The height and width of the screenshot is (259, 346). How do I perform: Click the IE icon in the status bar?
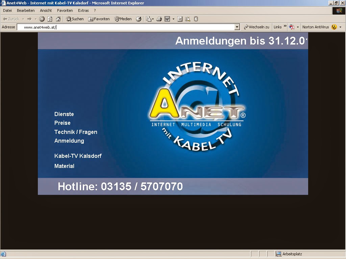click(x=3, y=254)
